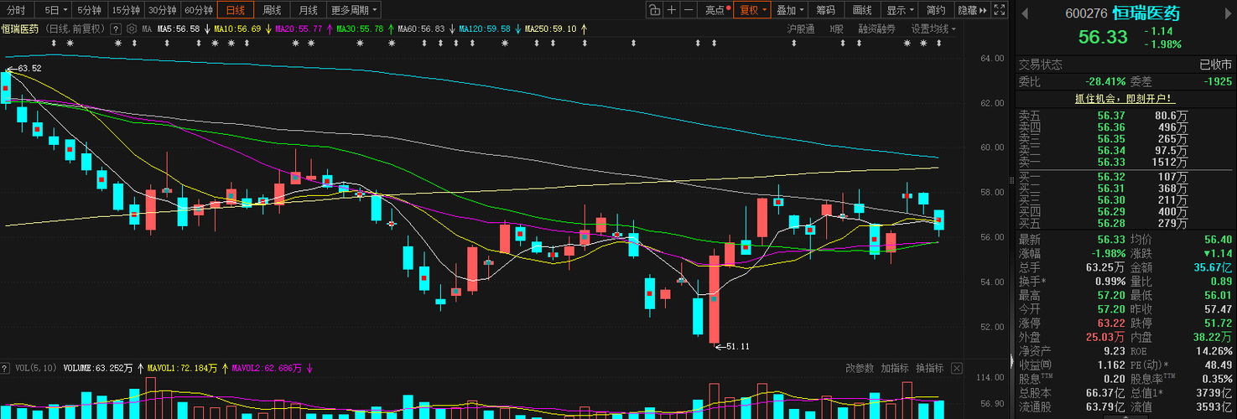Toggle fullscreen chart icon
Screen dimensions: 1237x419
(x=999, y=10)
